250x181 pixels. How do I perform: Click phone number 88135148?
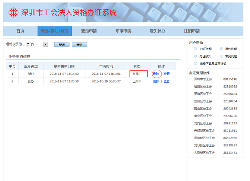pos(230,79)
